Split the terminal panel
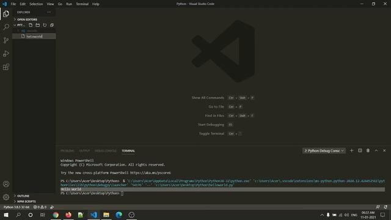Image resolution: width=391 pixels, height=220 pixels. [360, 151]
